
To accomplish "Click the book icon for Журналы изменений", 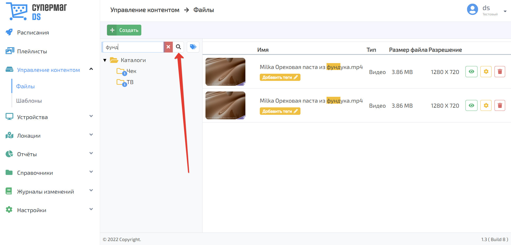I will point(9,191).
